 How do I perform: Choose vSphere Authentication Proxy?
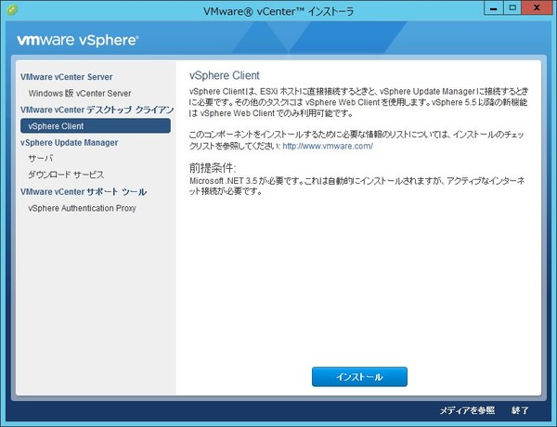coord(82,208)
